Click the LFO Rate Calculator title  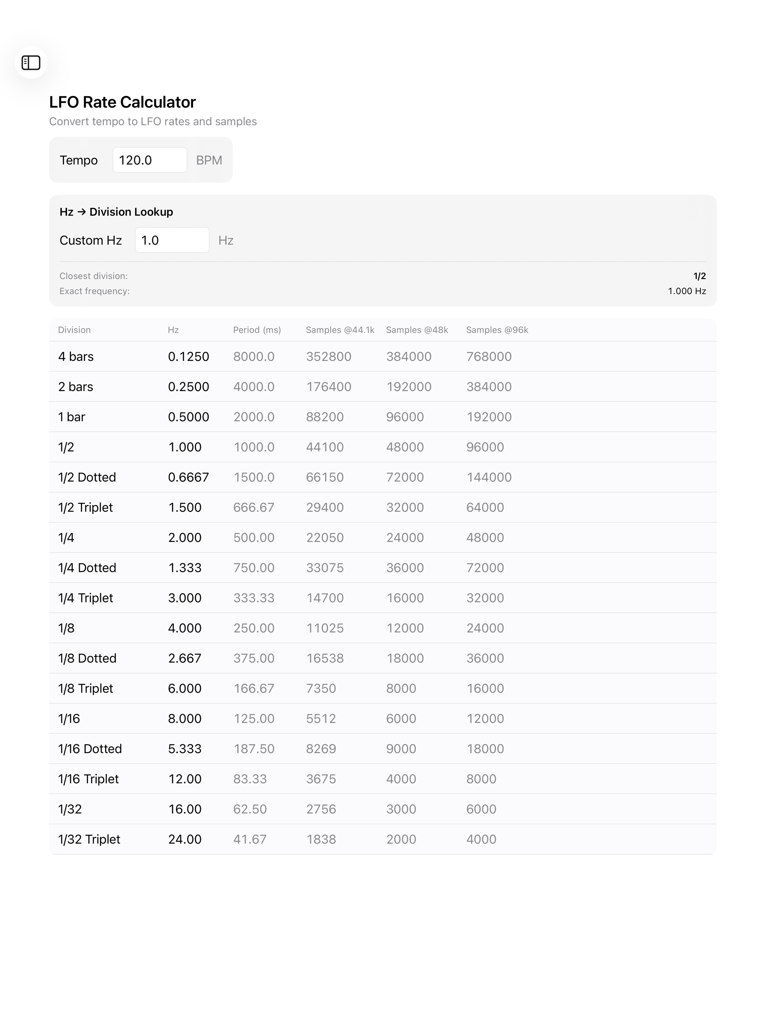pos(122,102)
